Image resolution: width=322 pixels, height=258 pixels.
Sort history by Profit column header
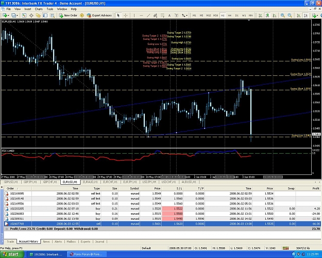[x=309, y=188]
